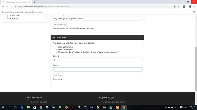This screenshot has width=197, height=110.
Task: Click the Two Input Fields panel header
Action: click(x=97, y=37)
